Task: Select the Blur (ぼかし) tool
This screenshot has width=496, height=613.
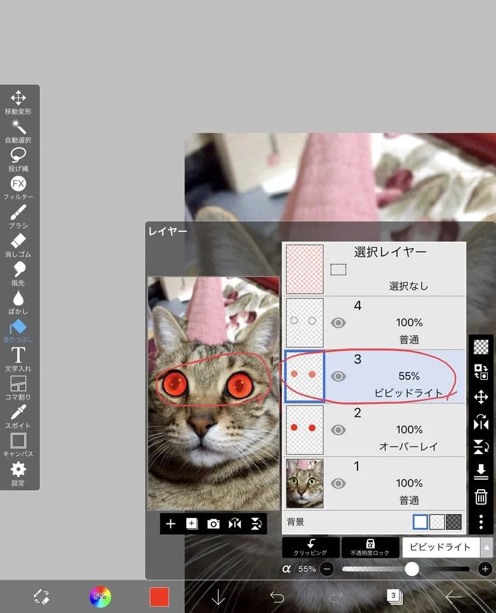Action: (18, 302)
